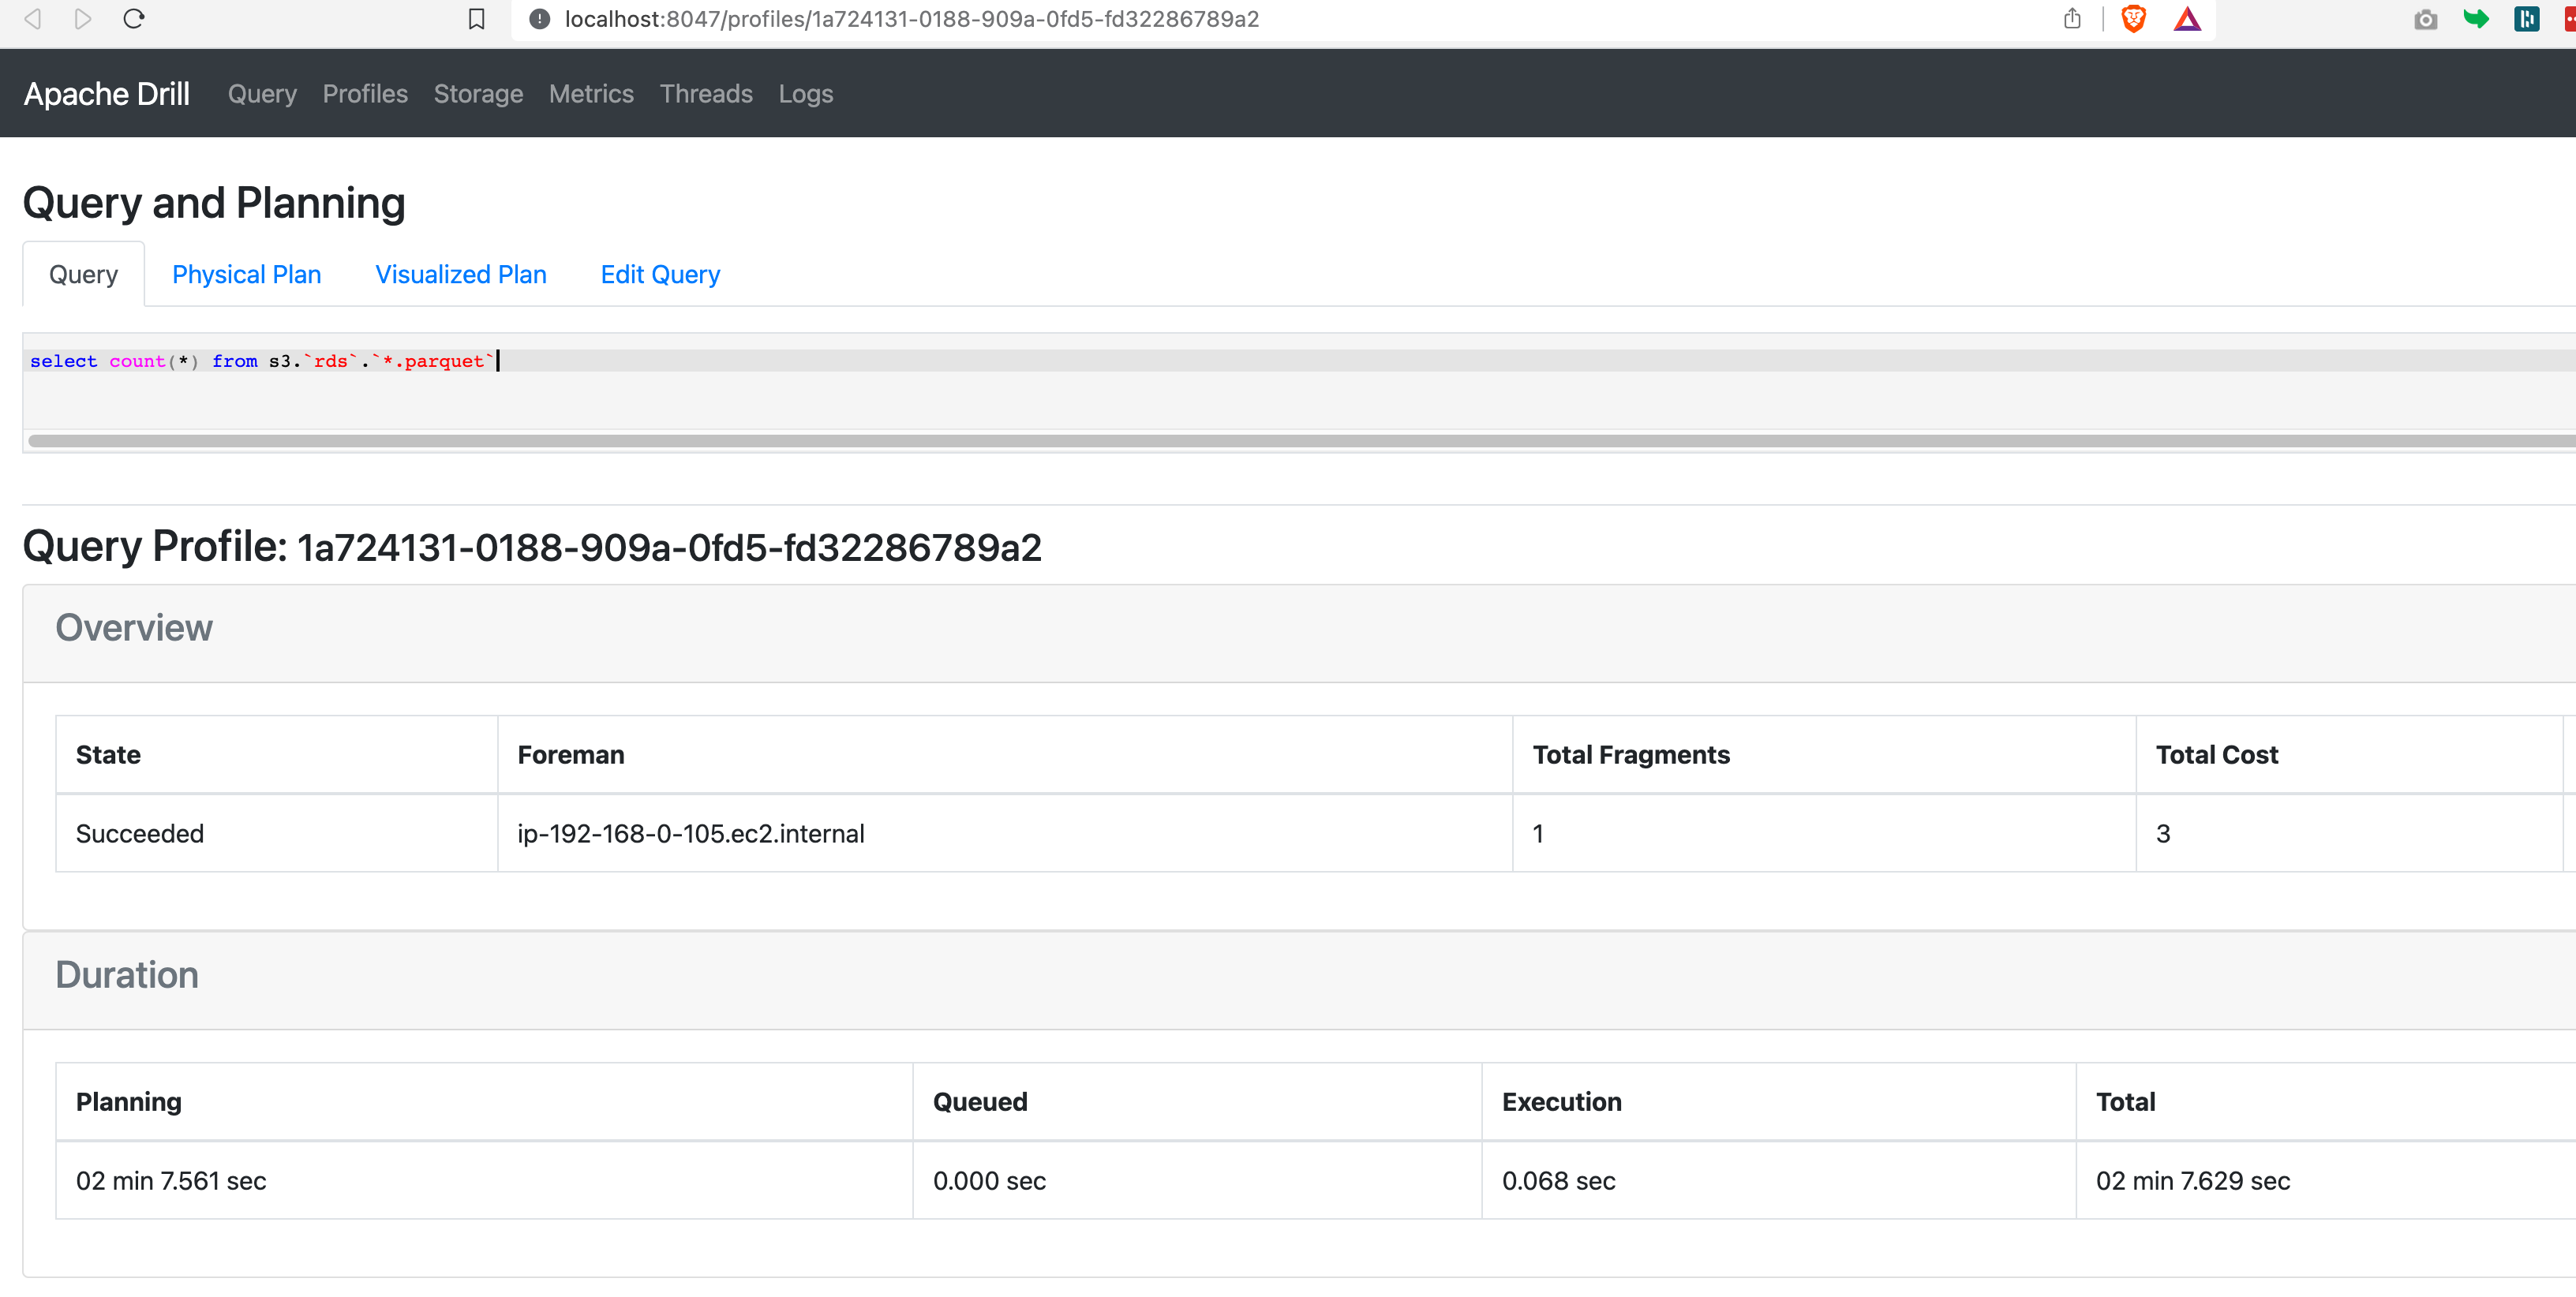
Task: Open Logs in the navbar
Action: tap(806, 94)
